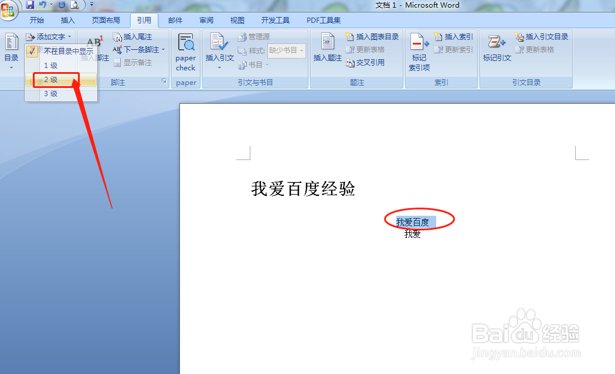The width and height of the screenshot is (615, 374).
Task: Click 更新索引 update index
Action: tap(453, 50)
